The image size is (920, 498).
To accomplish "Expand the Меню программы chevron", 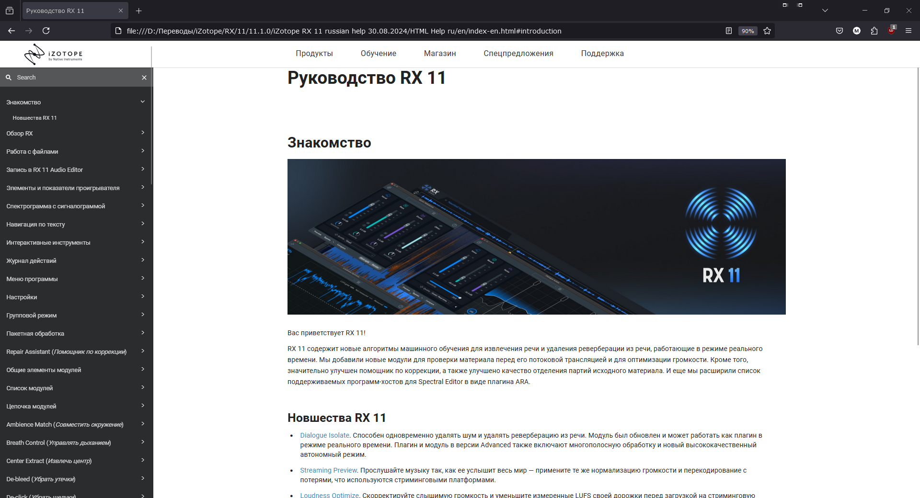I will pos(143,278).
